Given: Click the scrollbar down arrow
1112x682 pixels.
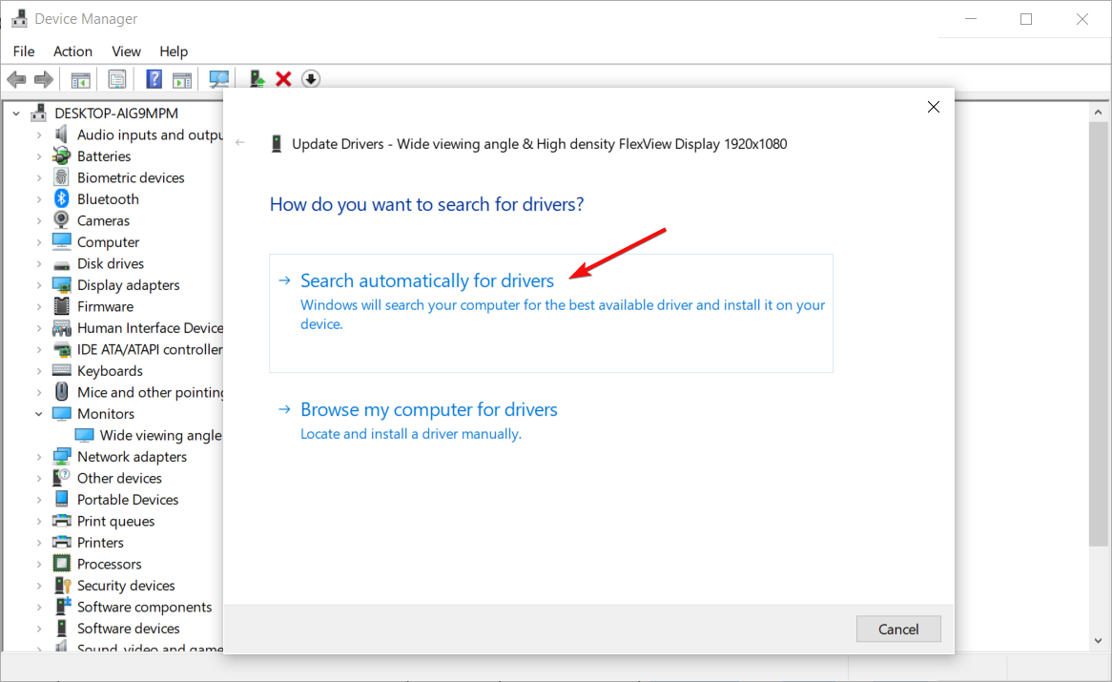Looking at the screenshot, I should pyautogui.click(x=1098, y=641).
